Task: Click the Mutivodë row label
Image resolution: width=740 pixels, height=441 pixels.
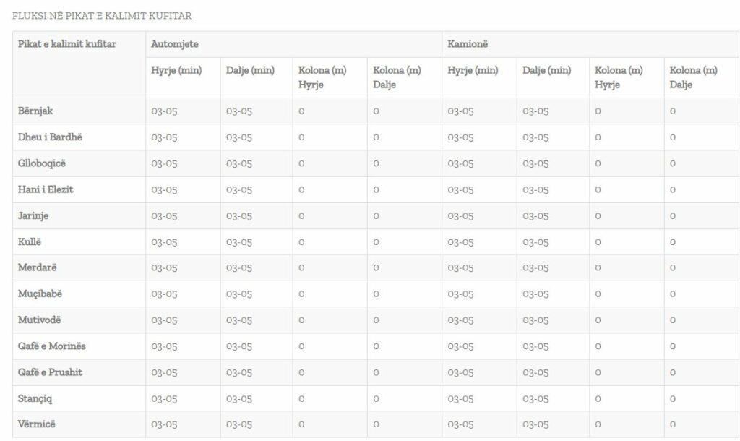Action: point(40,320)
